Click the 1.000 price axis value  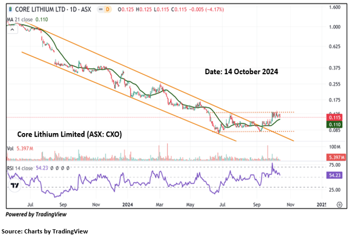point(335,27)
